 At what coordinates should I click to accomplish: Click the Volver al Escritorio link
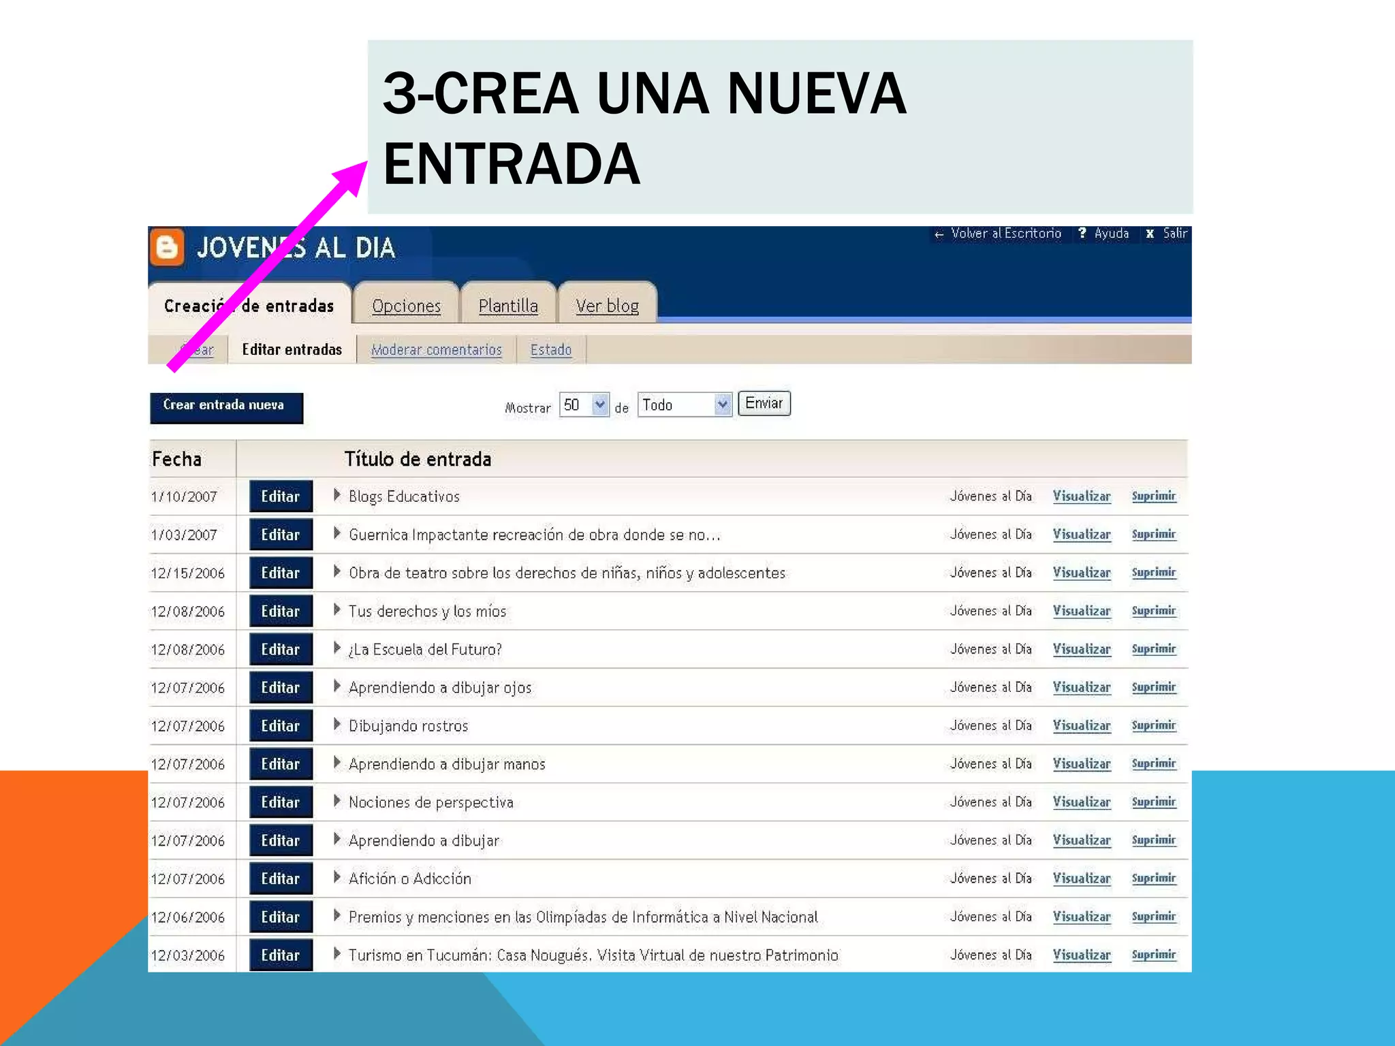point(1006,234)
